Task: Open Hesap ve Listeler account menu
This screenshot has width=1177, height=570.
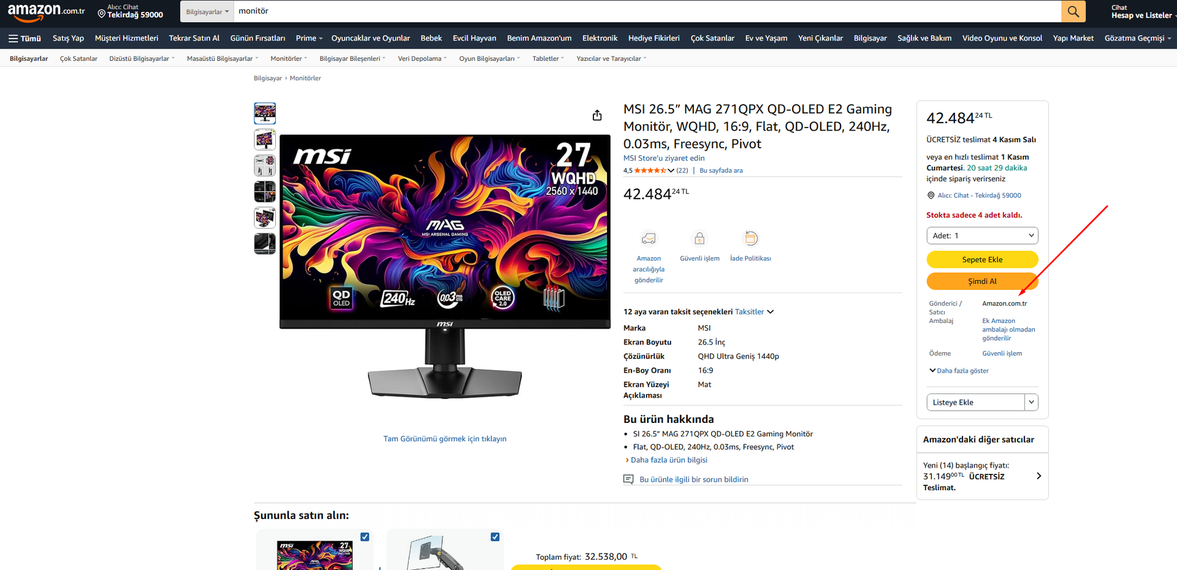Action: click(1142, 12)
